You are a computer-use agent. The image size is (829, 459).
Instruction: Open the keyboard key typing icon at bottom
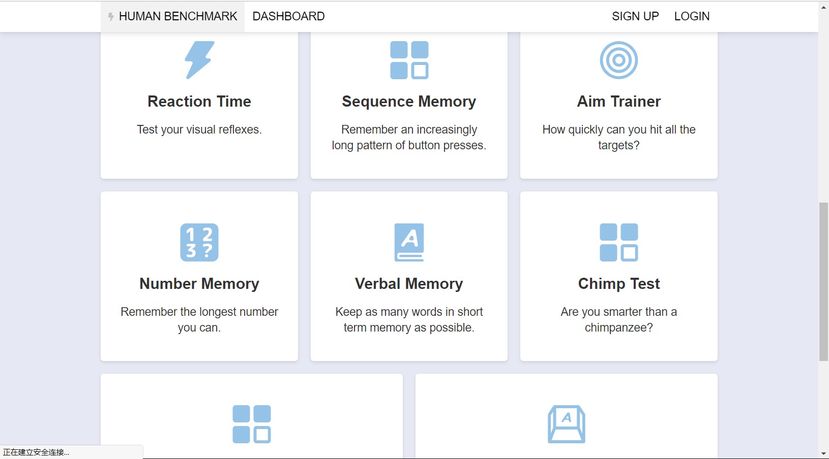(x=567, y=424)
